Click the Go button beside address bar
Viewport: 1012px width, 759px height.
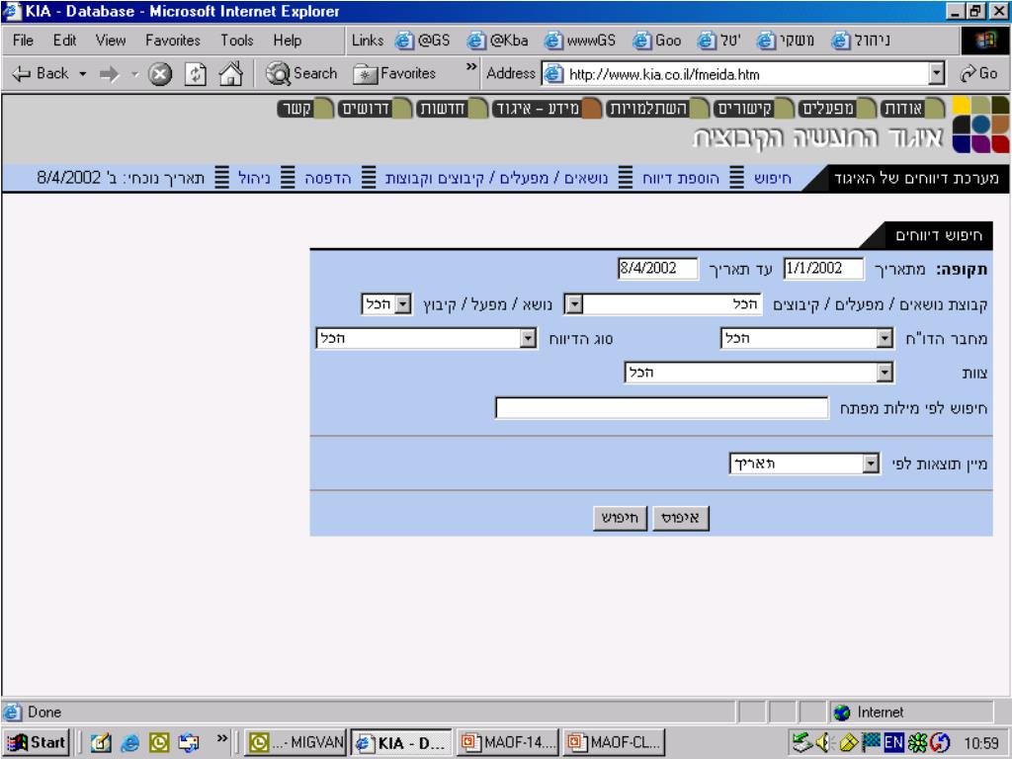(979, 73)
